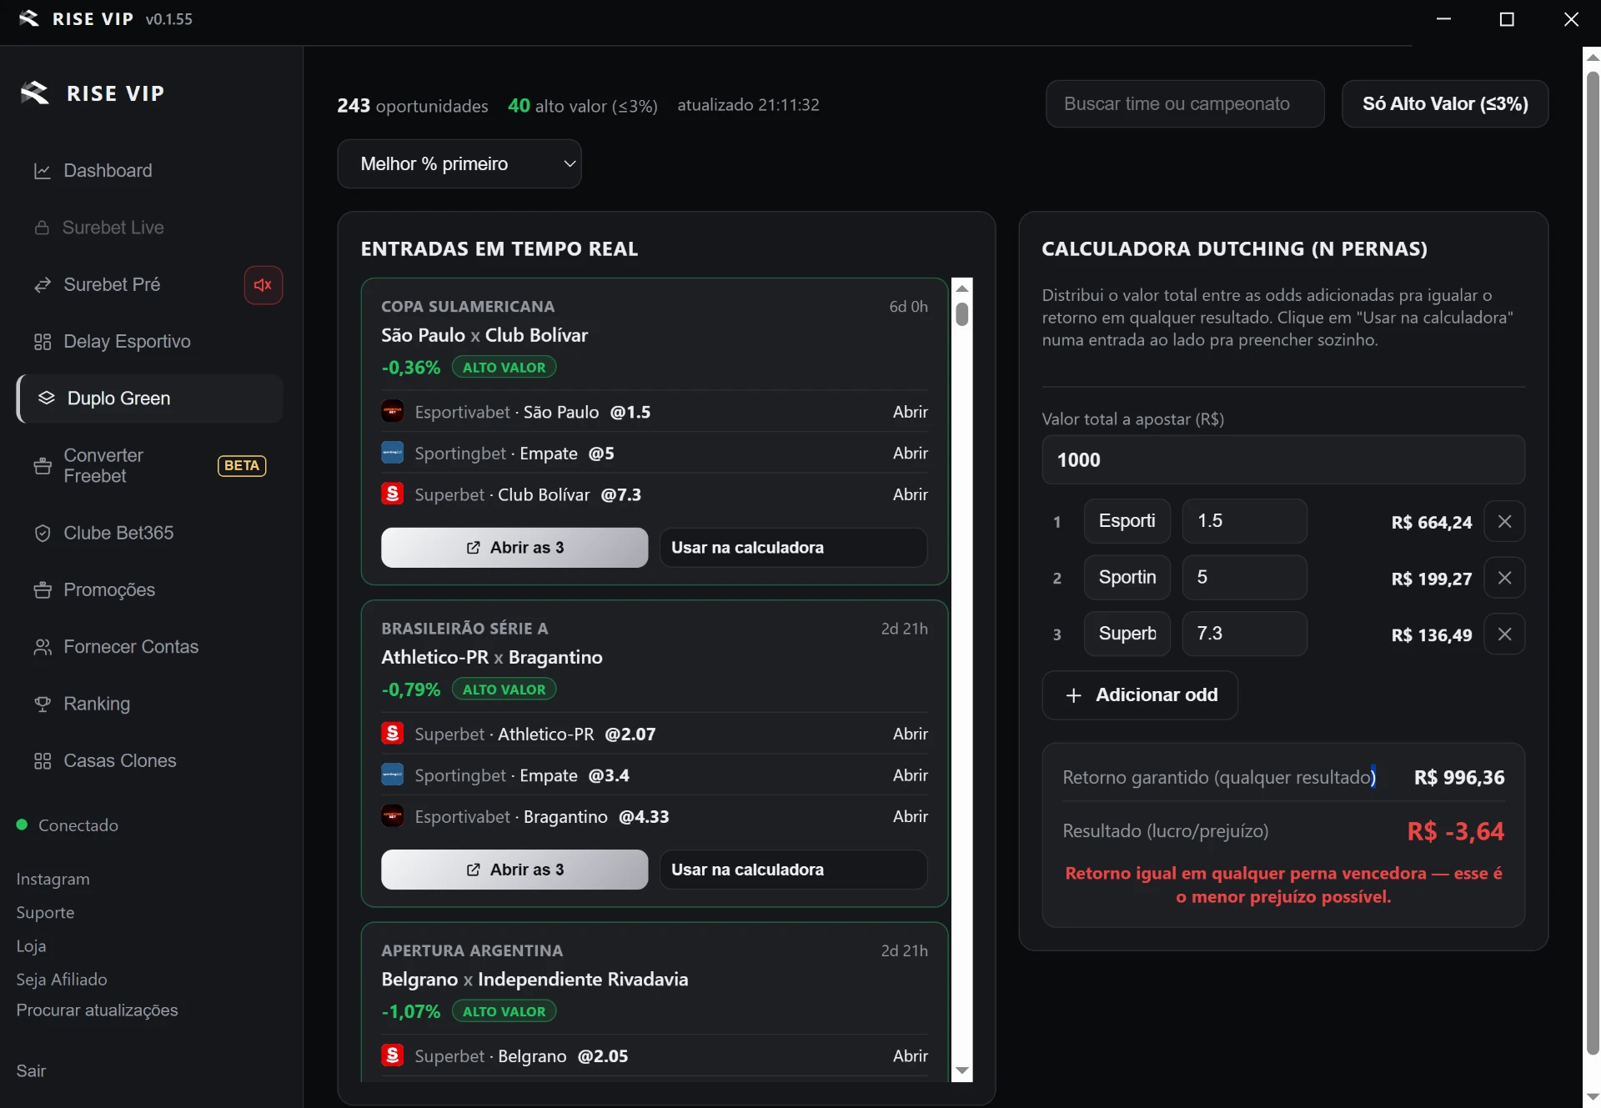The image size is (1601, 1108).
Task: Click the Clube Bet365 shield icon
Action: [42, 533]
